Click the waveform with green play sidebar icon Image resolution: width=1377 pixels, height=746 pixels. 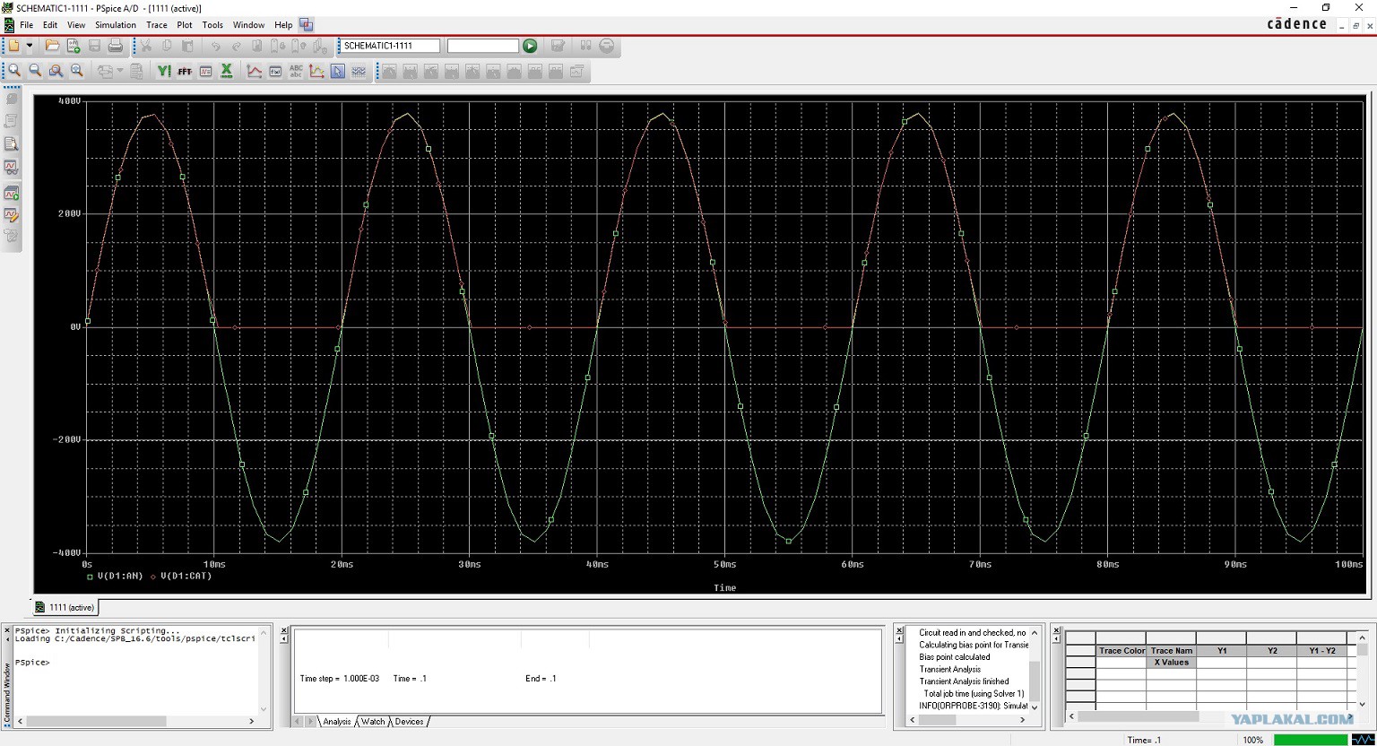12,193
